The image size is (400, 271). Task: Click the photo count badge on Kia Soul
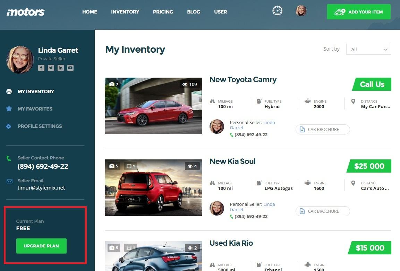pyautogui.click(x=114, y=166)
